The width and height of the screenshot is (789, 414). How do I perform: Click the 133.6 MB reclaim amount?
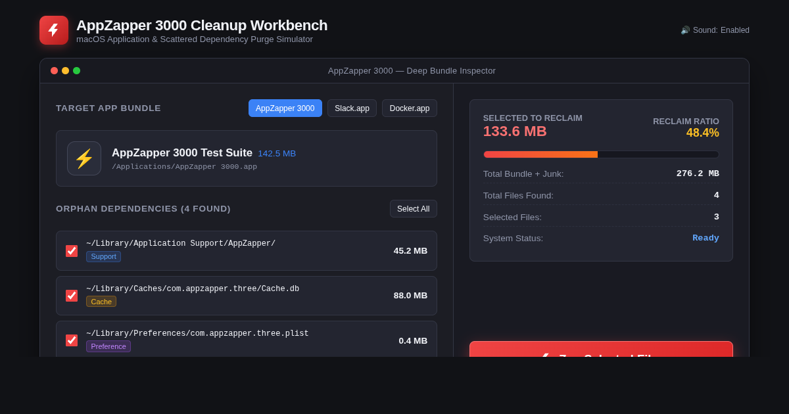coord(515,131)
